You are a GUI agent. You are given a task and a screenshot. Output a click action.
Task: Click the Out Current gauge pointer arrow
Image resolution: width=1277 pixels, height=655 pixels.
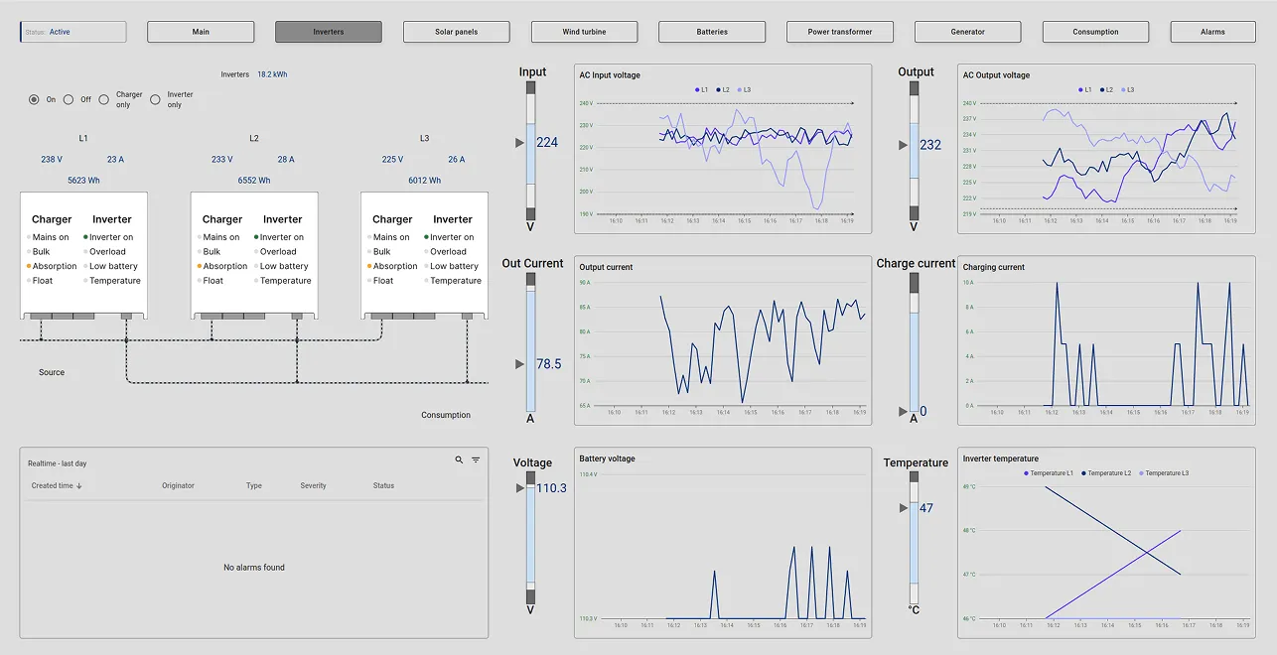(x=519, y=364)
